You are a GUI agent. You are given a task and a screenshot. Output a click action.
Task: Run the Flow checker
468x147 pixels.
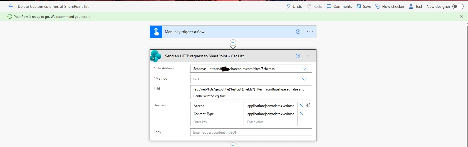point(390,6)
